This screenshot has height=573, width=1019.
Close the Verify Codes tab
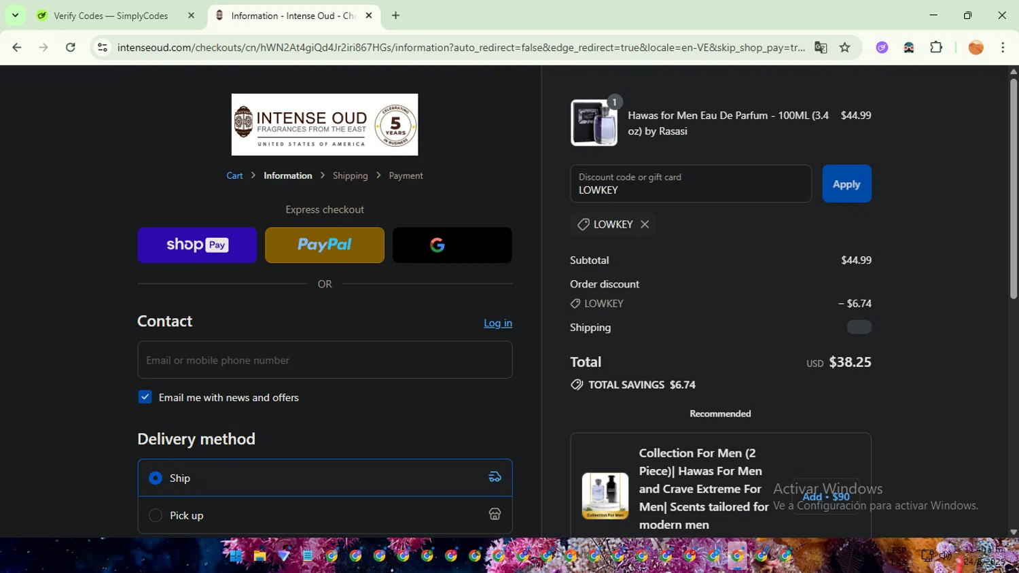tap(191, 16)
